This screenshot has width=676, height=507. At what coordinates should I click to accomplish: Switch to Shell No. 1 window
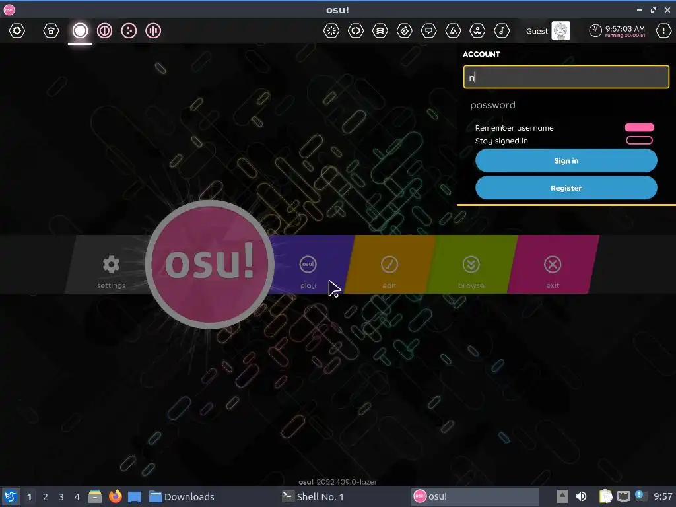click(x=312, y=496)
